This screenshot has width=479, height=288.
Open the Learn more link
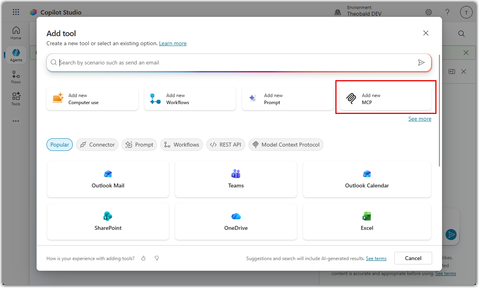tap(173, 43)
